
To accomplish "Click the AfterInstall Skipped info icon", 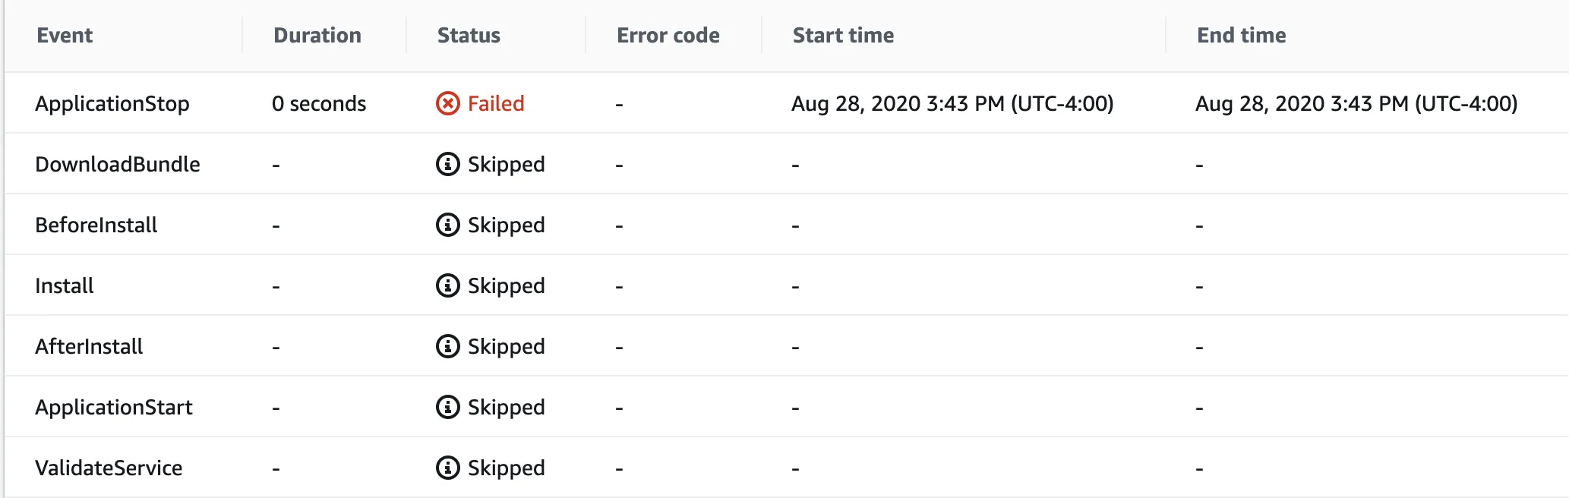I will pyautogui.click(x=447, y=346).
